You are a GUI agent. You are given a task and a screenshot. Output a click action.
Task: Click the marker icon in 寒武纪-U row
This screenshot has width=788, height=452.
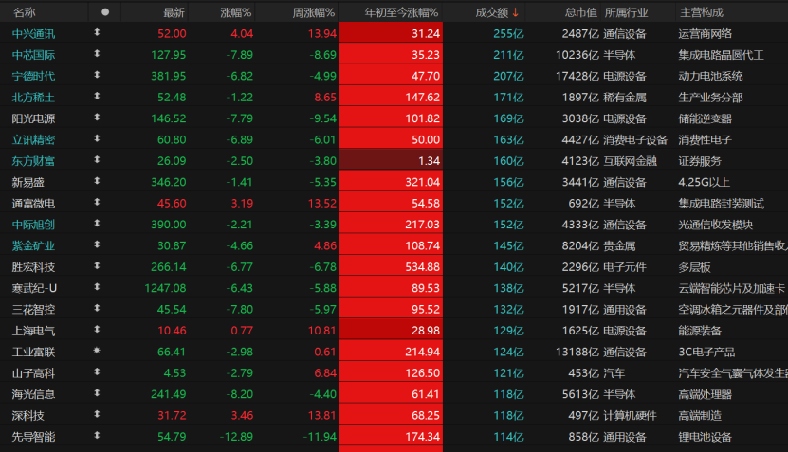[x=97, y=288]
